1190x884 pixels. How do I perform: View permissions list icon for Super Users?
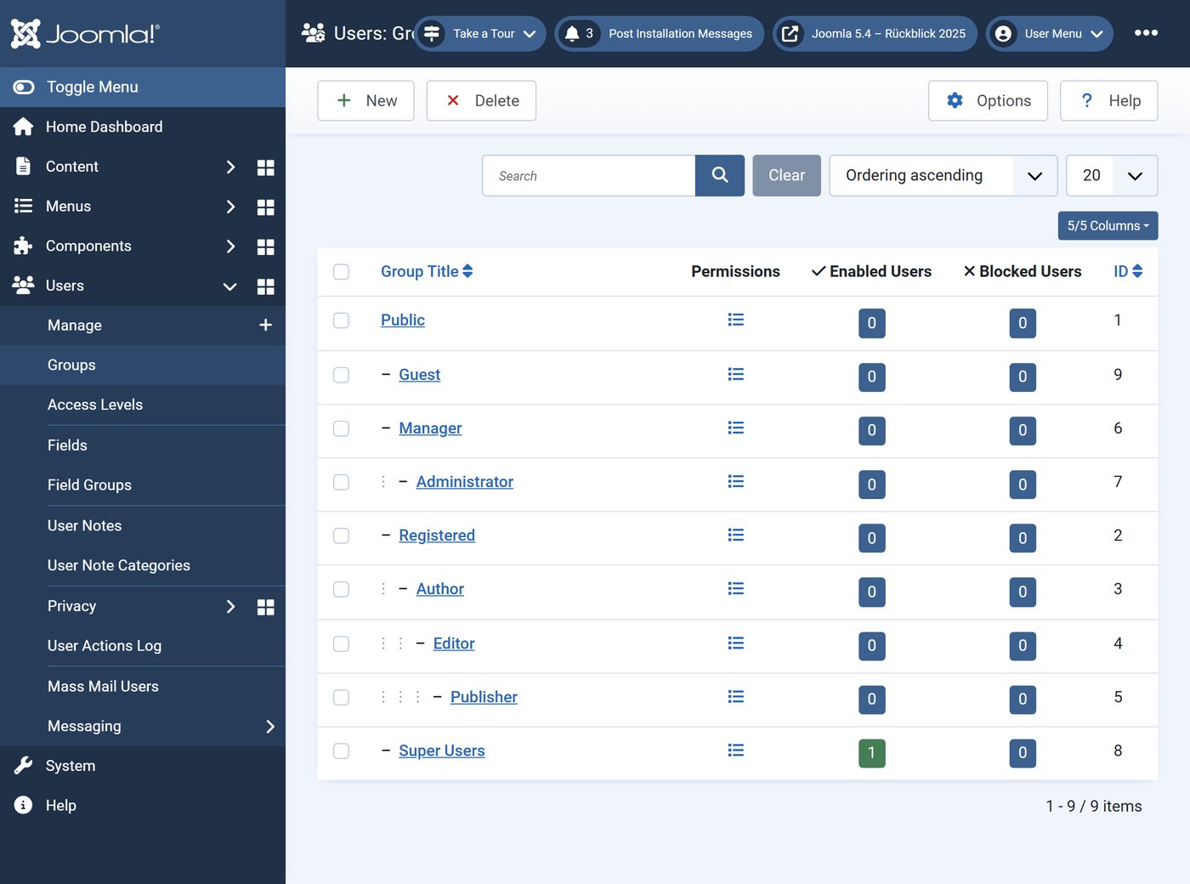[x=736, y=750]
